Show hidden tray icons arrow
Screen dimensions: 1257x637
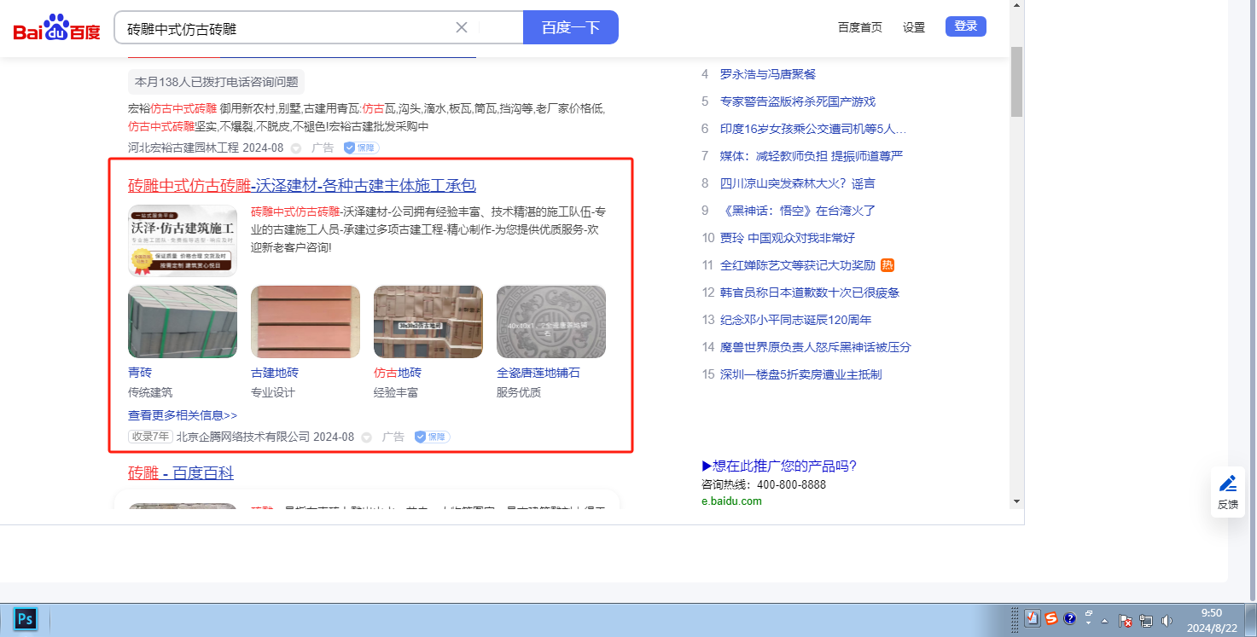tap(1105, 621)
